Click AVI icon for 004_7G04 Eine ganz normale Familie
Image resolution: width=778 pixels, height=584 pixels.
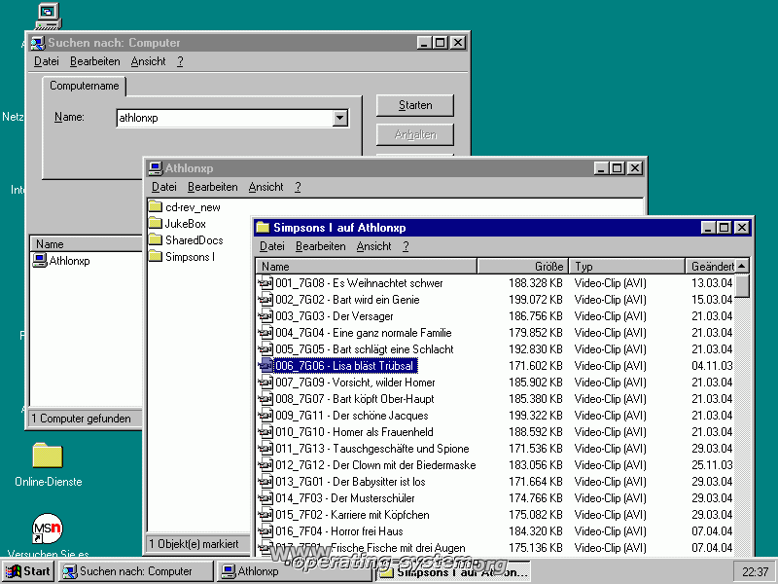(265, 333)
